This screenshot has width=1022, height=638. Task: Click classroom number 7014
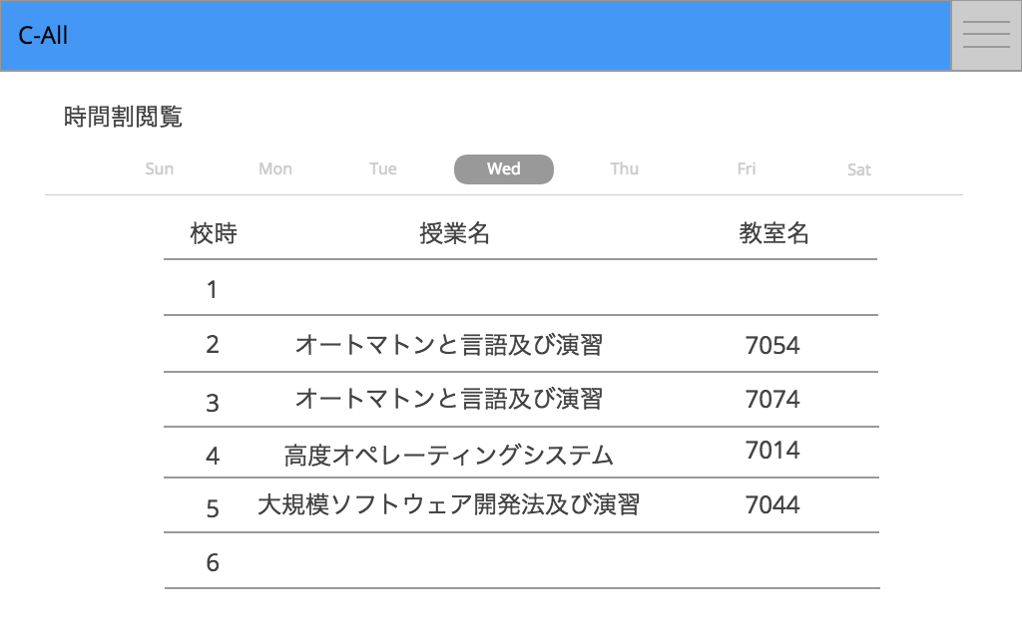pos(772,451)
